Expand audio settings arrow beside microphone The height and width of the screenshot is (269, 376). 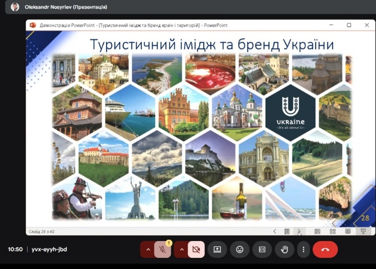(x=148, y=250)
